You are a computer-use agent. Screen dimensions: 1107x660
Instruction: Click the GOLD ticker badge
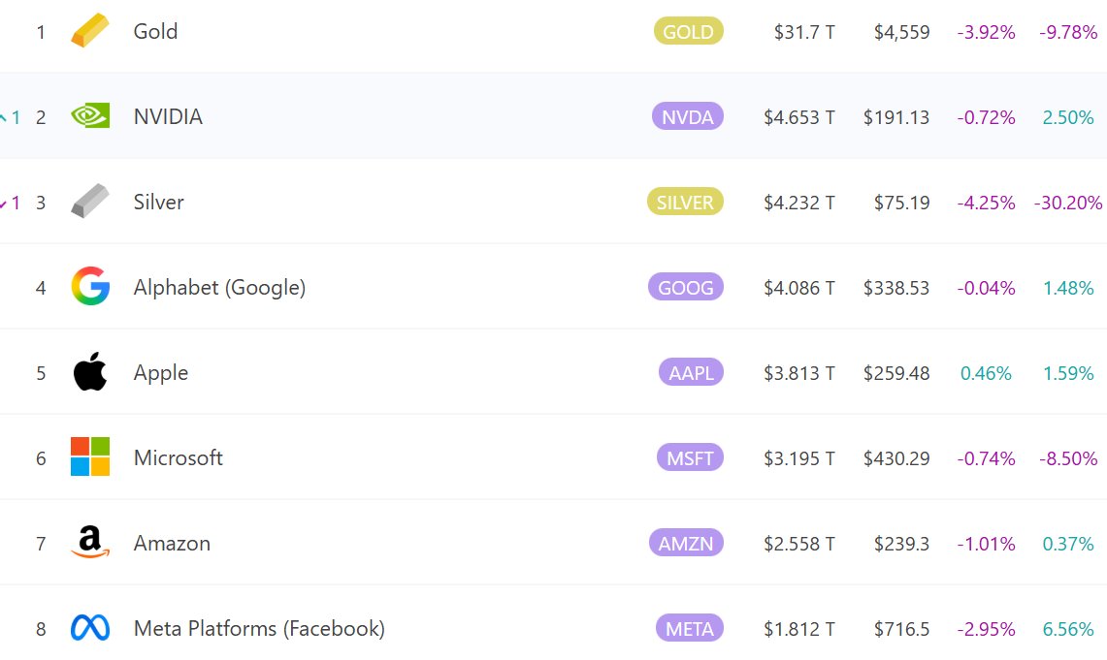tap(688, 32)
